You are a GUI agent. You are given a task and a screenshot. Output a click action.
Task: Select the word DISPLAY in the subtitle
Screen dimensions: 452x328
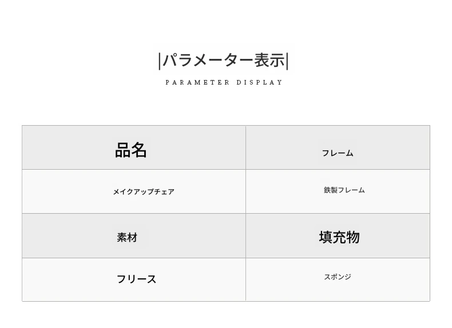coord(260,83)
